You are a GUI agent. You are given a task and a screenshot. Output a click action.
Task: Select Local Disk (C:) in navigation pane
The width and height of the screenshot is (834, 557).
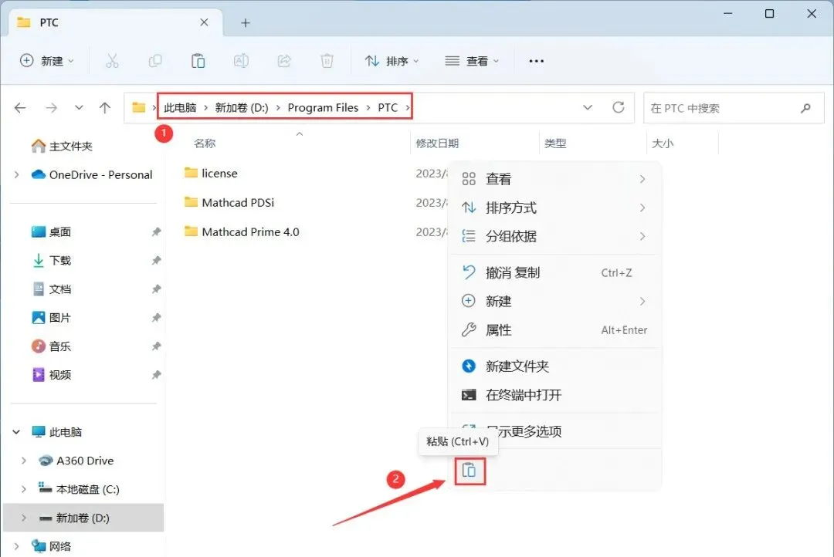pyautogui.click(x=79, y=489)
